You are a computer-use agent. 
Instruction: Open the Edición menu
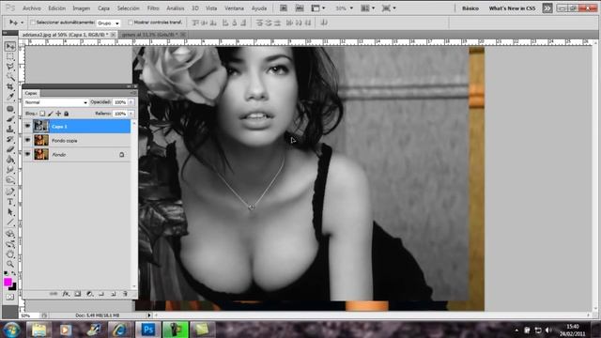point(56,8)
